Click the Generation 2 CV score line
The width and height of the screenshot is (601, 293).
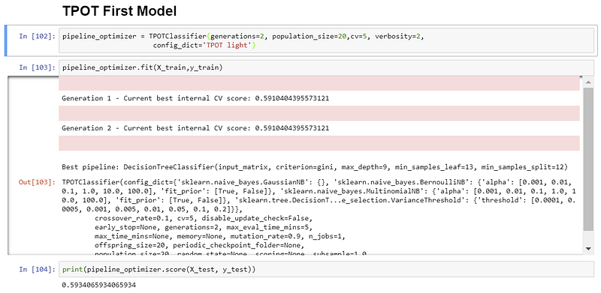[x=195, y=128]
